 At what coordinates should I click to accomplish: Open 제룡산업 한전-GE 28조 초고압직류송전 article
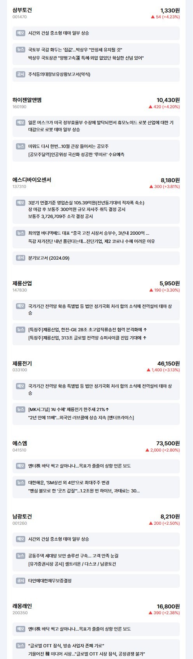pos(88,329)
